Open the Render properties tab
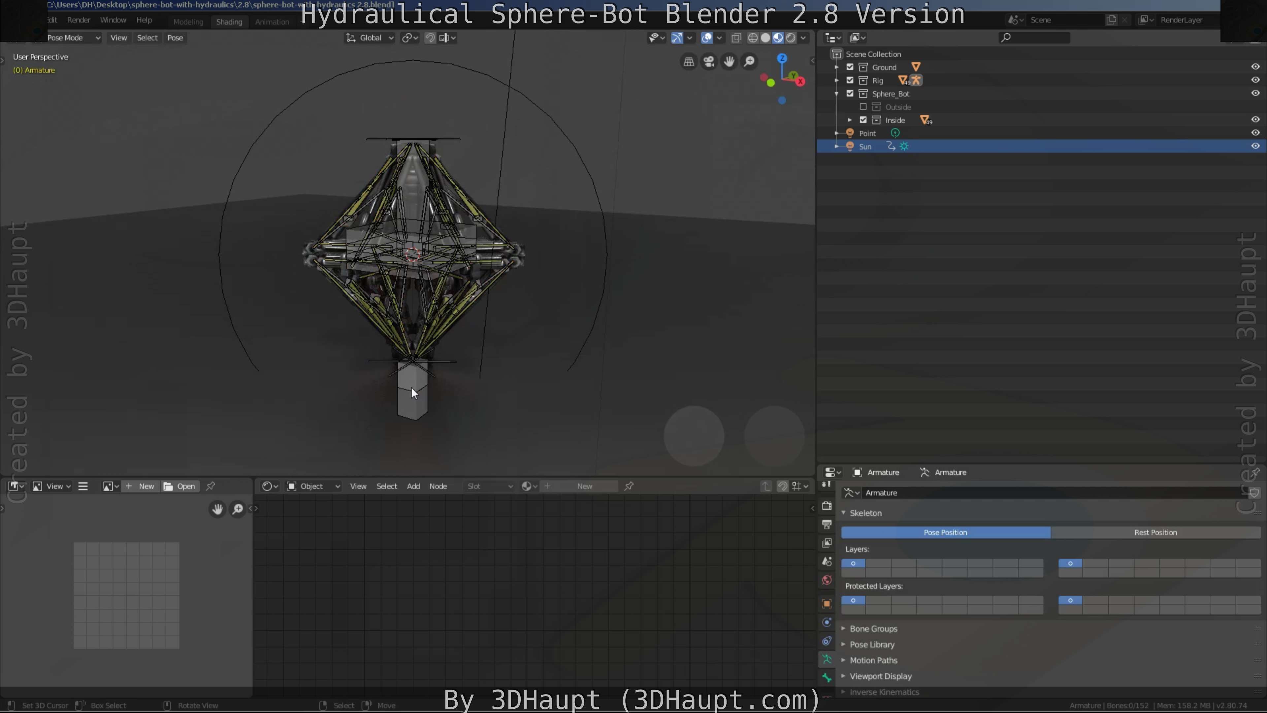1267x713 pixels. (827, 506)
